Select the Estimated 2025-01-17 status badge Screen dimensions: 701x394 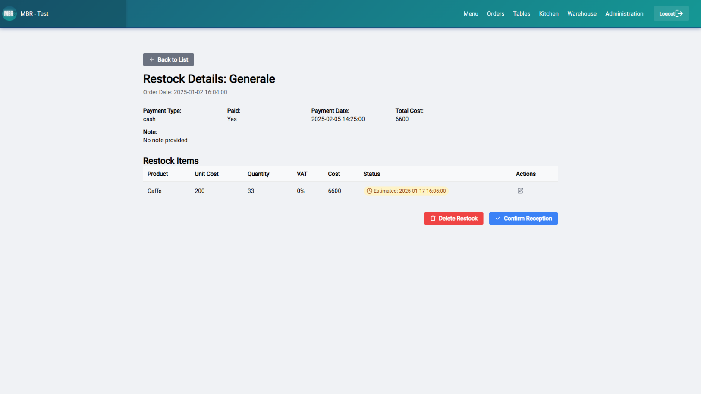coord(406,191)
